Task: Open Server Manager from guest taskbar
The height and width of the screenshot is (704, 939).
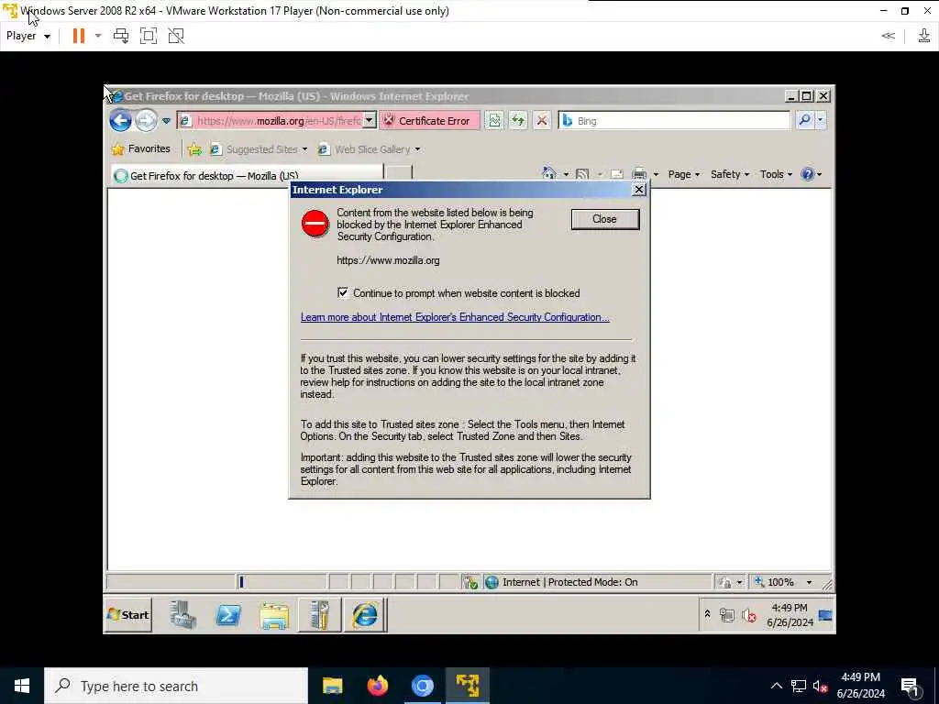Action: (x=182, y=615)
